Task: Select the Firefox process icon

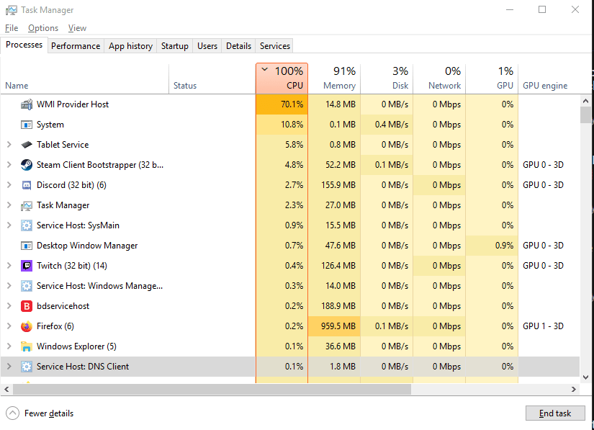Action: click(x=27, y=326)
